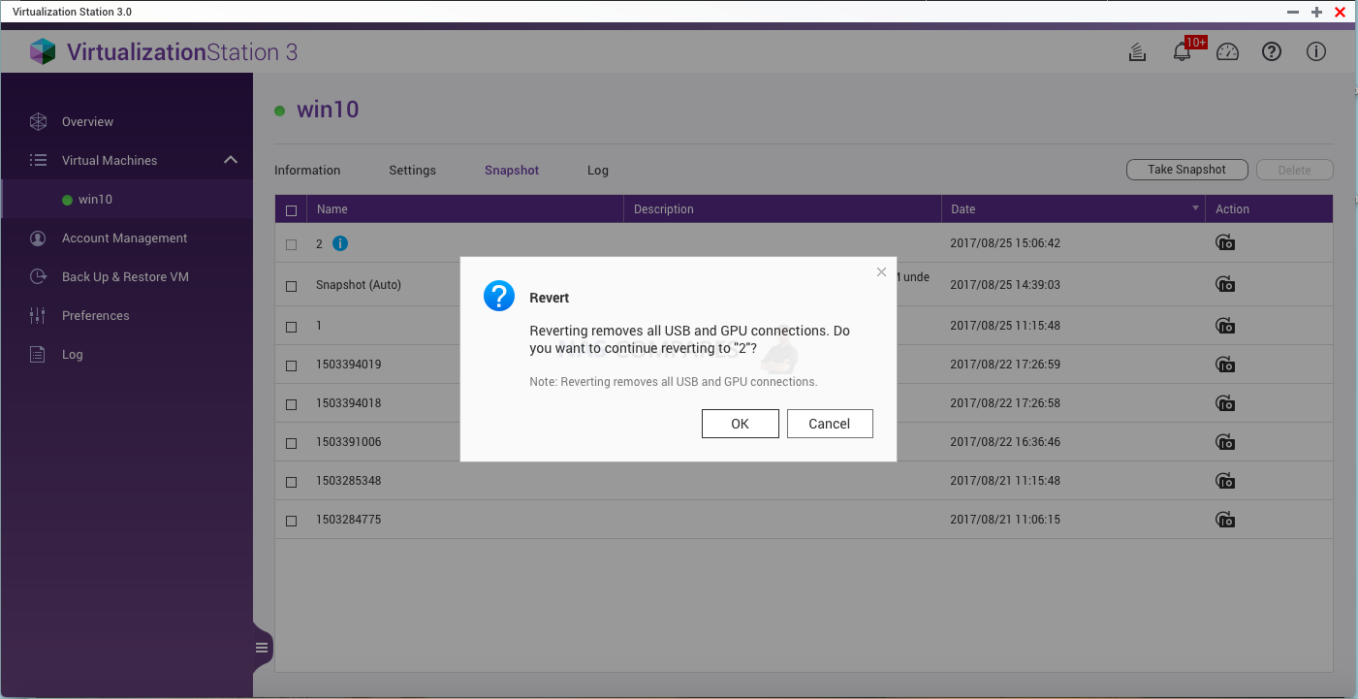This screenshot has width=1358, height=699.
Task: Collapse the sidebar using the hamburger handle
Action: click(x=262, y=648)
